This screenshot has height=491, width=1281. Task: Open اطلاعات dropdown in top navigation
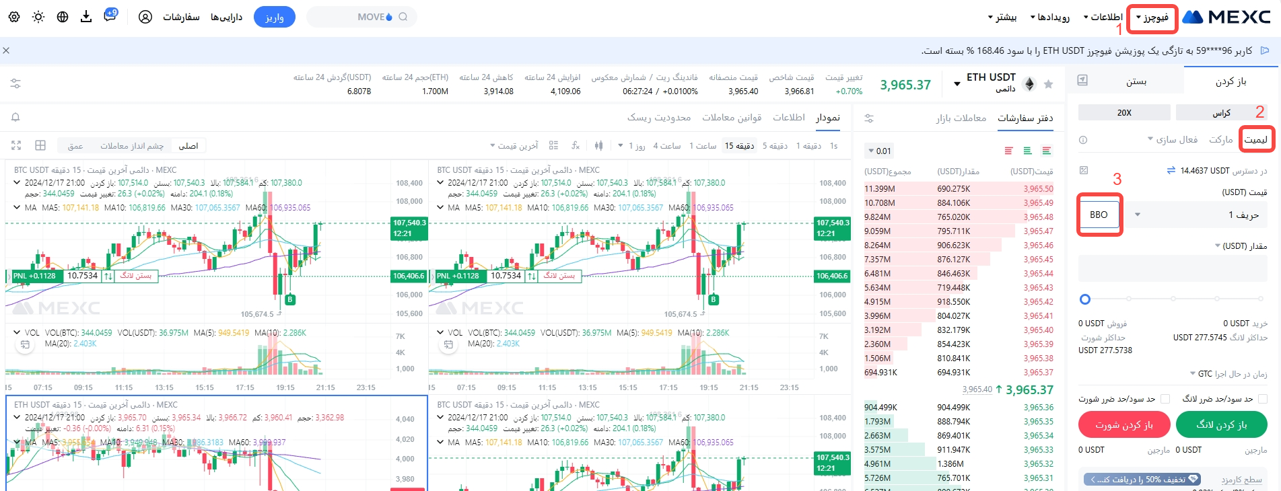(x=1103, y=17)
